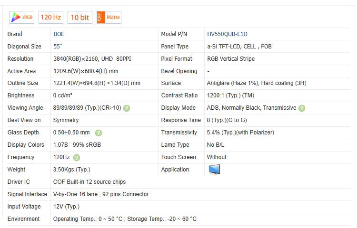Click the 1200:1 contrast ratio value
This screenshot has width=357, height=228.
(230, 95)
